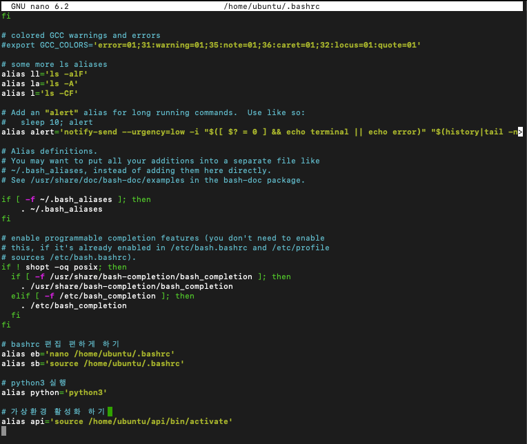Image resolution: width=527 pixels, height=444 pixels.
Task: Click the 'if [ -f ~/.bash_aliases ]; then' line
Action: pyautogui.click(x=76, y=199)
